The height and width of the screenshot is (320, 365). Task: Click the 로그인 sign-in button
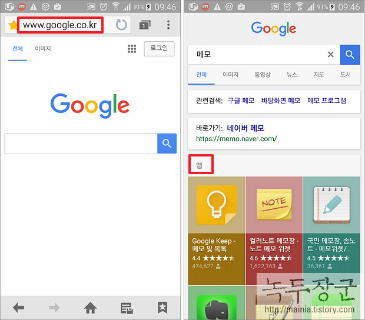[159, 49]
